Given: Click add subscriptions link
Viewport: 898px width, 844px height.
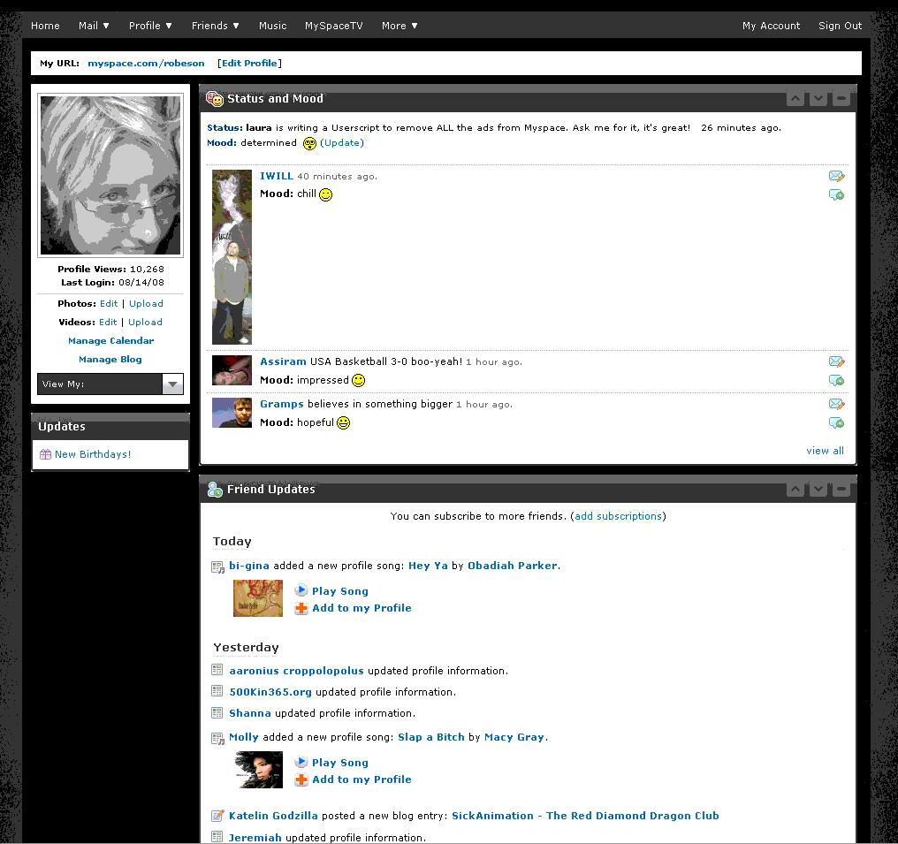Looking at the screenshot, I should tap(618, 516).
